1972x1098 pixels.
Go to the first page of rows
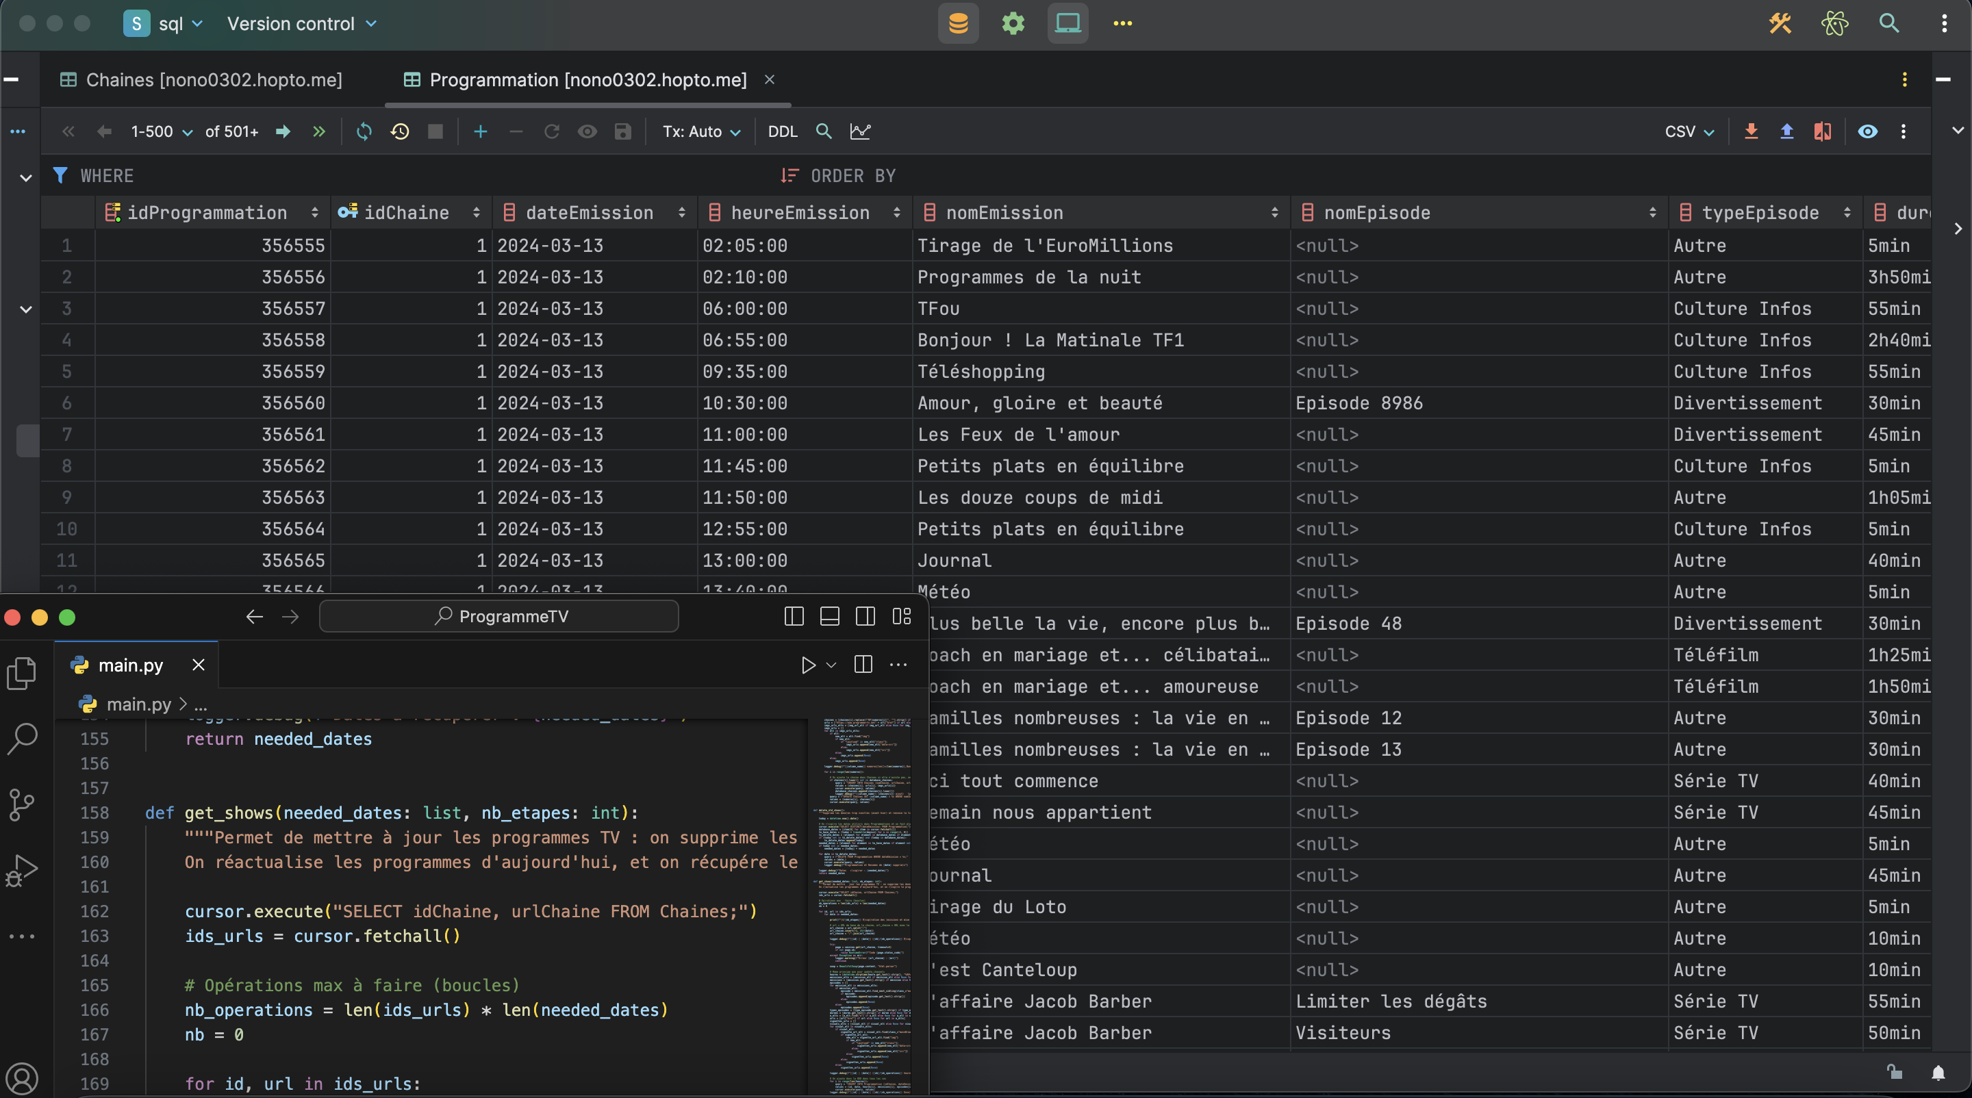[x=68, y=131]
